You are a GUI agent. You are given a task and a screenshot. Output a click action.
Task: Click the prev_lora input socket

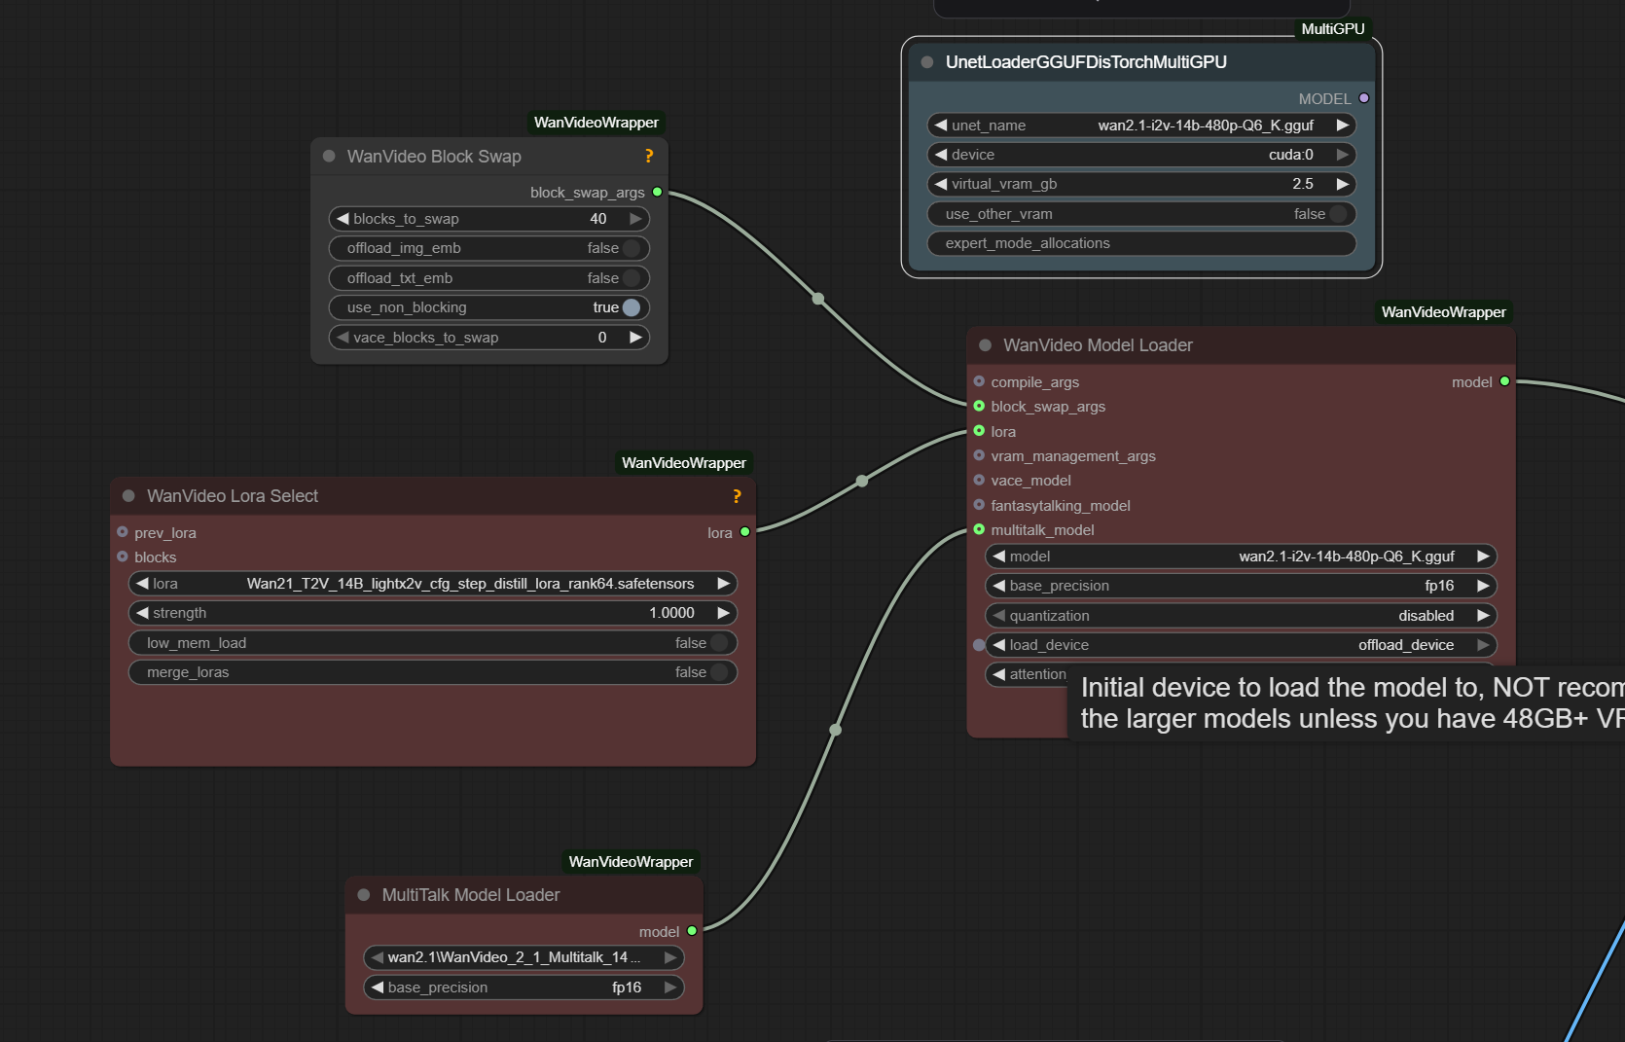(123, 532)
